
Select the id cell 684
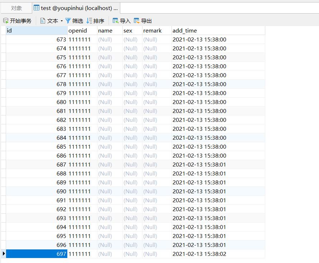(x=37, y=138)
